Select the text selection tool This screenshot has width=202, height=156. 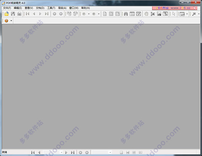pyautogui.click(x=153, y=14)
